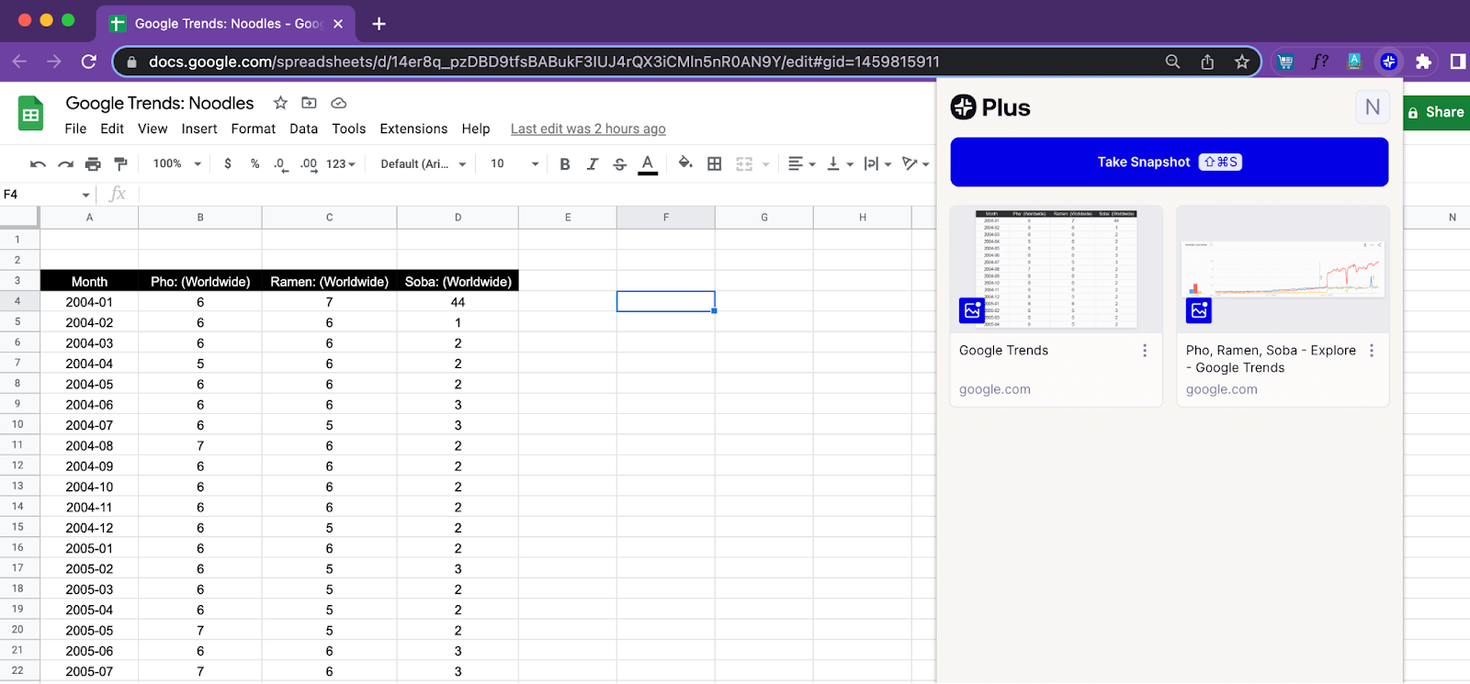Open Google Trends snapshot thumbnail
Viewport: 1470px width, 684px height.
(x=1056, y=269)
